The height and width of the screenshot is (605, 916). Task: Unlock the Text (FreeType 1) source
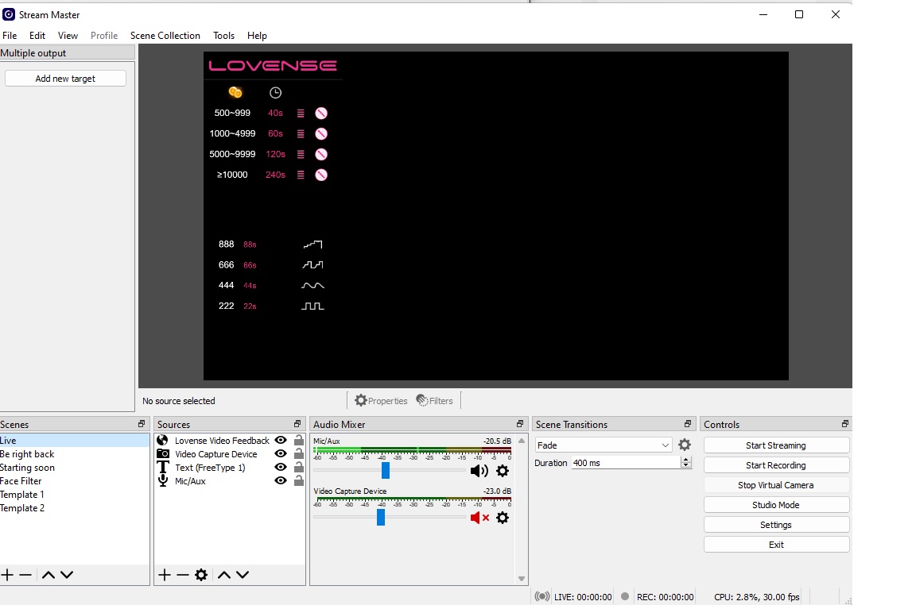click(x=299, y=468)
